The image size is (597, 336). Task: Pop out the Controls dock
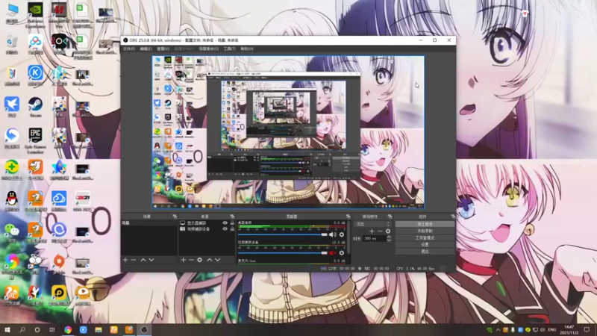click(453, 217)
